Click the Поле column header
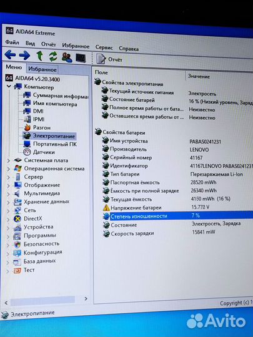The height and width of the screenshot is (337, 253). pyautogui.click(x=101, y=72)
